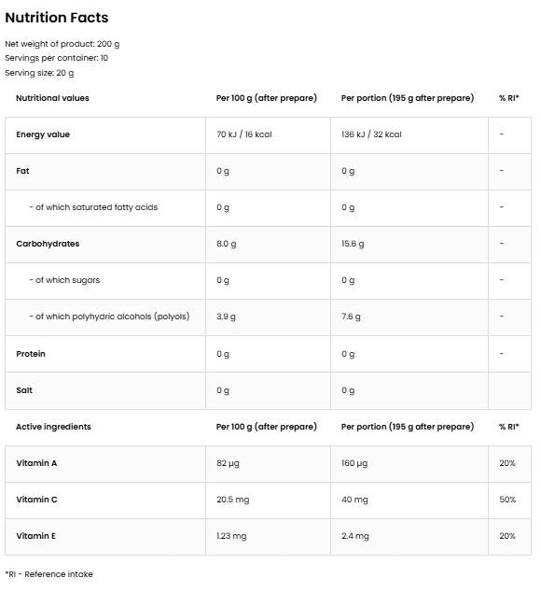Click the Servings per container line
541x592 pixels.
click(x=57, y=58)
